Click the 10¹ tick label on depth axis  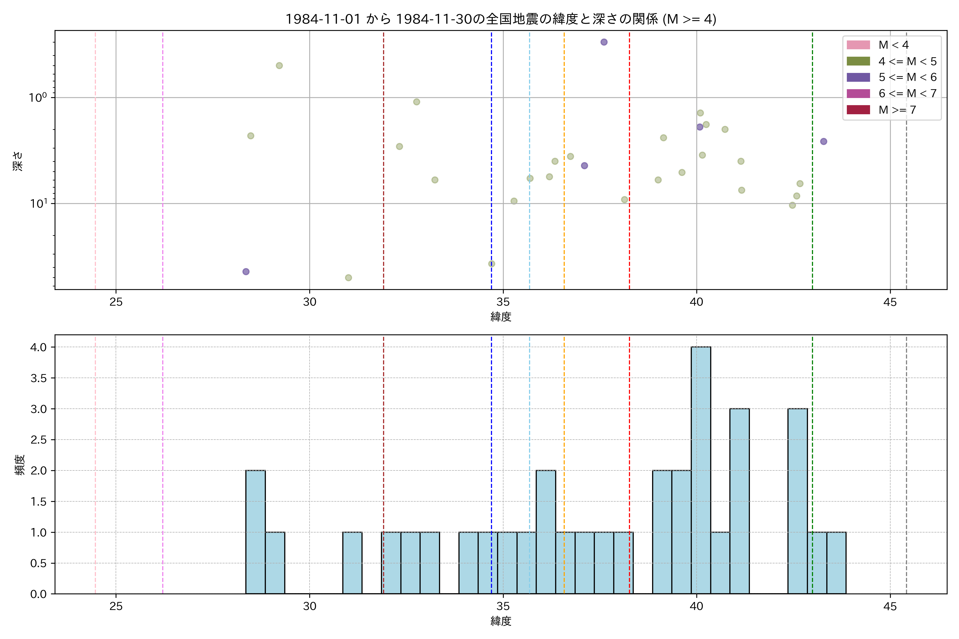point(38,203)
